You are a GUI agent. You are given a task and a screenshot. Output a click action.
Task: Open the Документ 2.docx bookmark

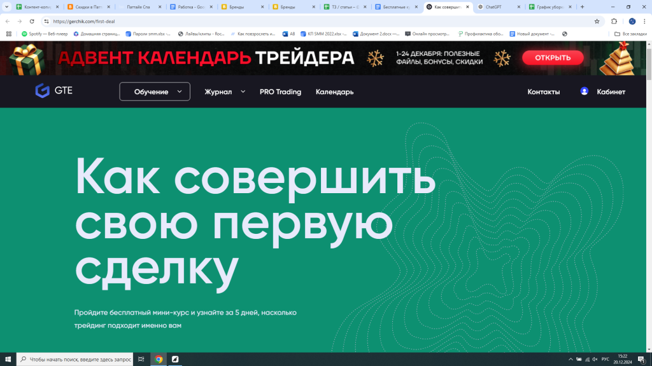[x=376, y=34]
